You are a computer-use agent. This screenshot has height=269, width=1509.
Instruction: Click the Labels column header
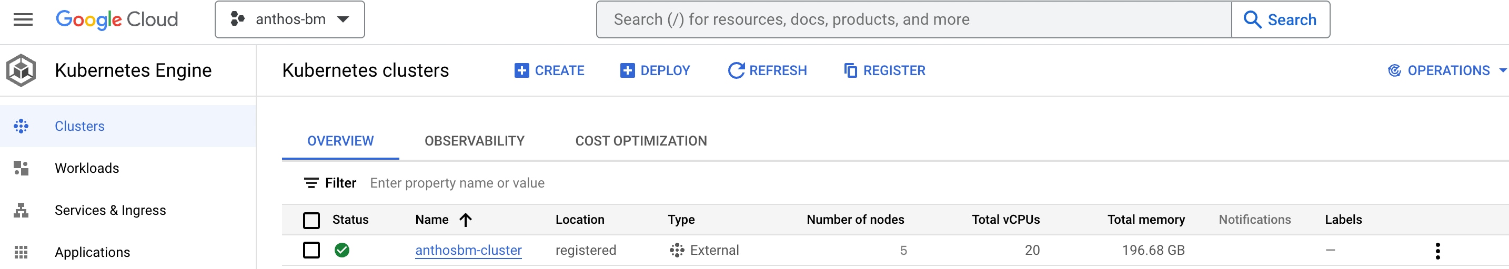tap(1343, 220)
